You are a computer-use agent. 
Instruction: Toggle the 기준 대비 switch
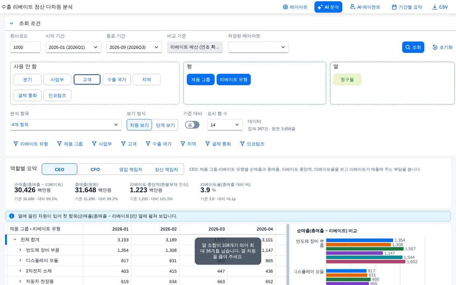pyautogui.click(x=192, y=125)
